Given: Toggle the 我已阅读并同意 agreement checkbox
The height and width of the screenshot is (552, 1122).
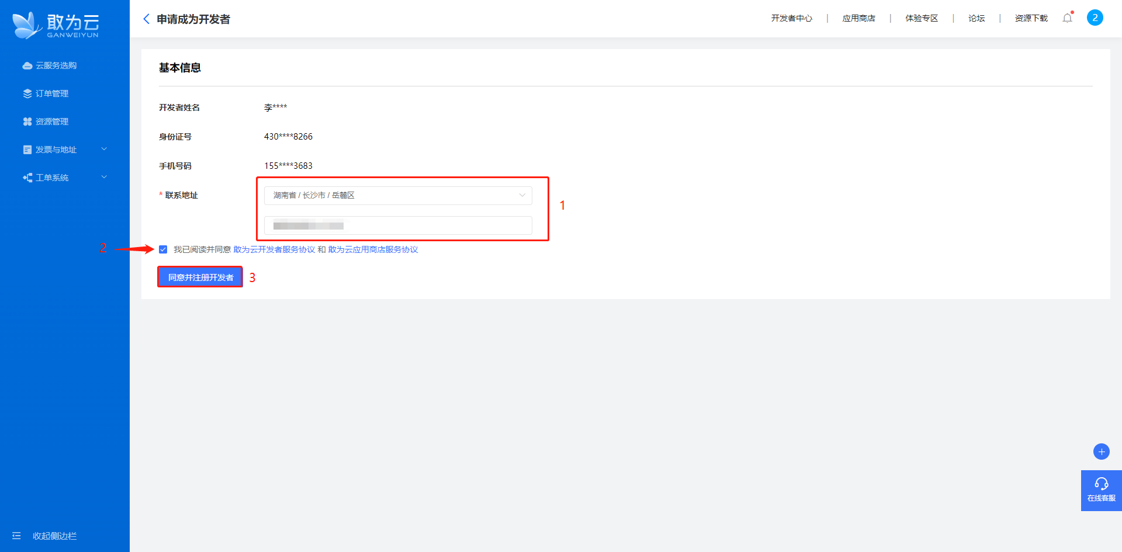Looking at the screenshot, I should point(163,249).
